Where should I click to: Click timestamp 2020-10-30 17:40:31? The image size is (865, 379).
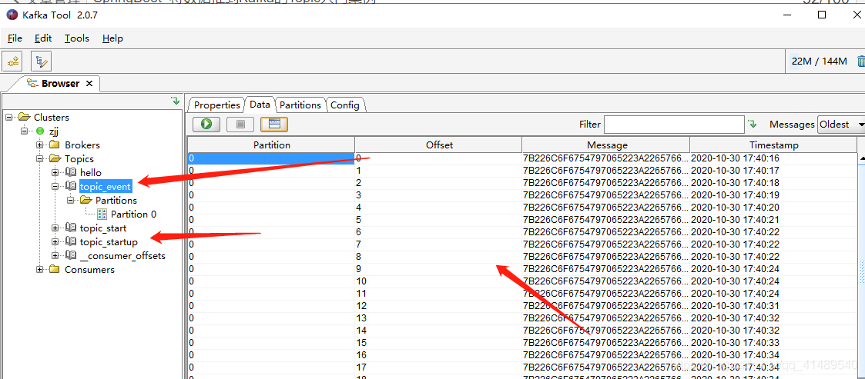coord(735,306)
